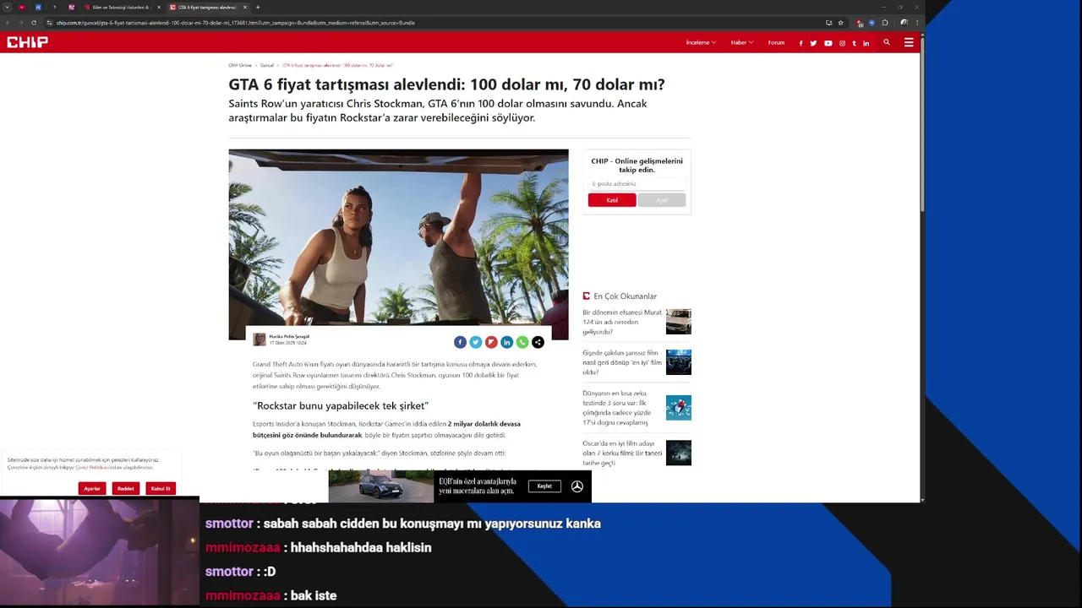
Task: Open CHIP's Facebook page from header
Action: [x=801, y=43]
